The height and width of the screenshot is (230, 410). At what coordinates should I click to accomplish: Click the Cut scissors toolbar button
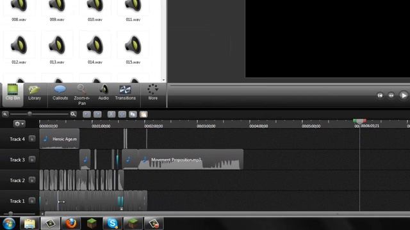coord(111,114)
